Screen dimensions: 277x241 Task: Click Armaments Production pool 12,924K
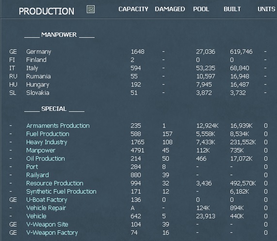point(208,126)
